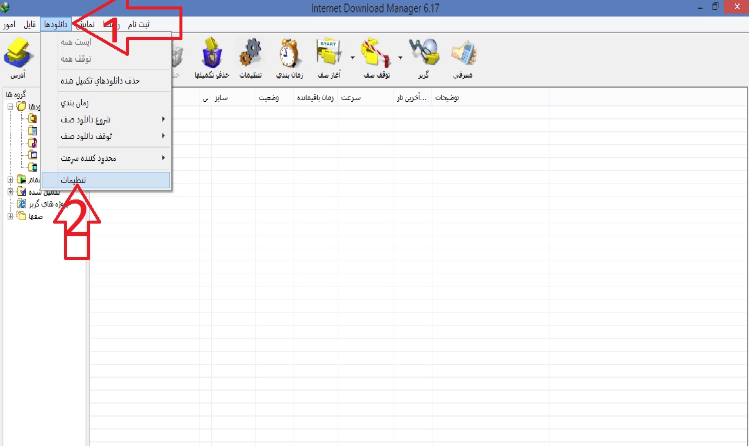Viewport: 749px width, 446px height.
Task: Open the محدود کننده سرعت submenu
Action: (106, 158)
